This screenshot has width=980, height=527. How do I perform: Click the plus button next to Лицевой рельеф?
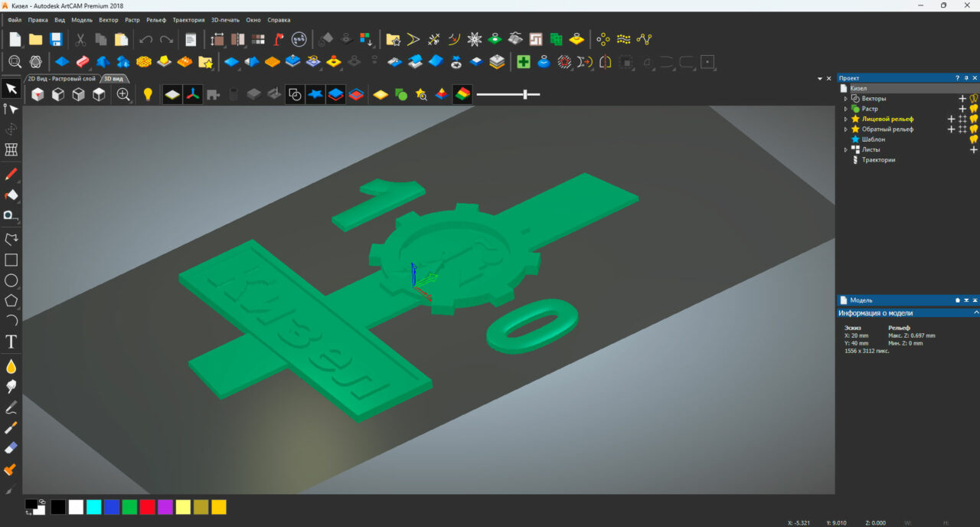pyautogui.click(x=951, y=119)
